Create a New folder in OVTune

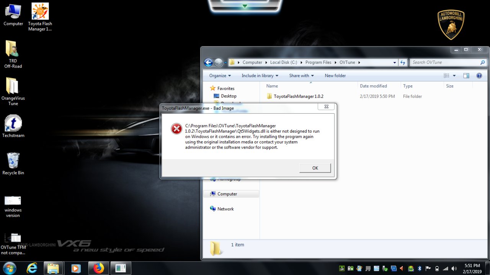point(335,76)
